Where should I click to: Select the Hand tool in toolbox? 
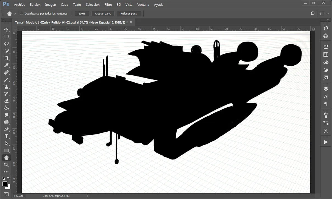pyautogui.click(x=6, y=158)
